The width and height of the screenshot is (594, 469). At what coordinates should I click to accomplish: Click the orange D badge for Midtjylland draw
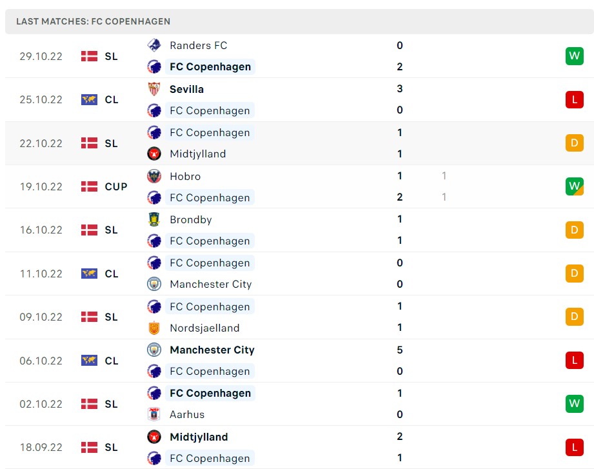tap(574, 143)
